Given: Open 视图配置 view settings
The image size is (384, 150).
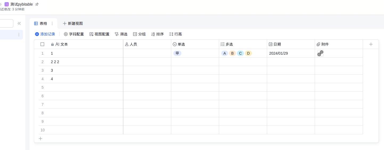Looking at the screenshot, I should click(x=99, y=34).
